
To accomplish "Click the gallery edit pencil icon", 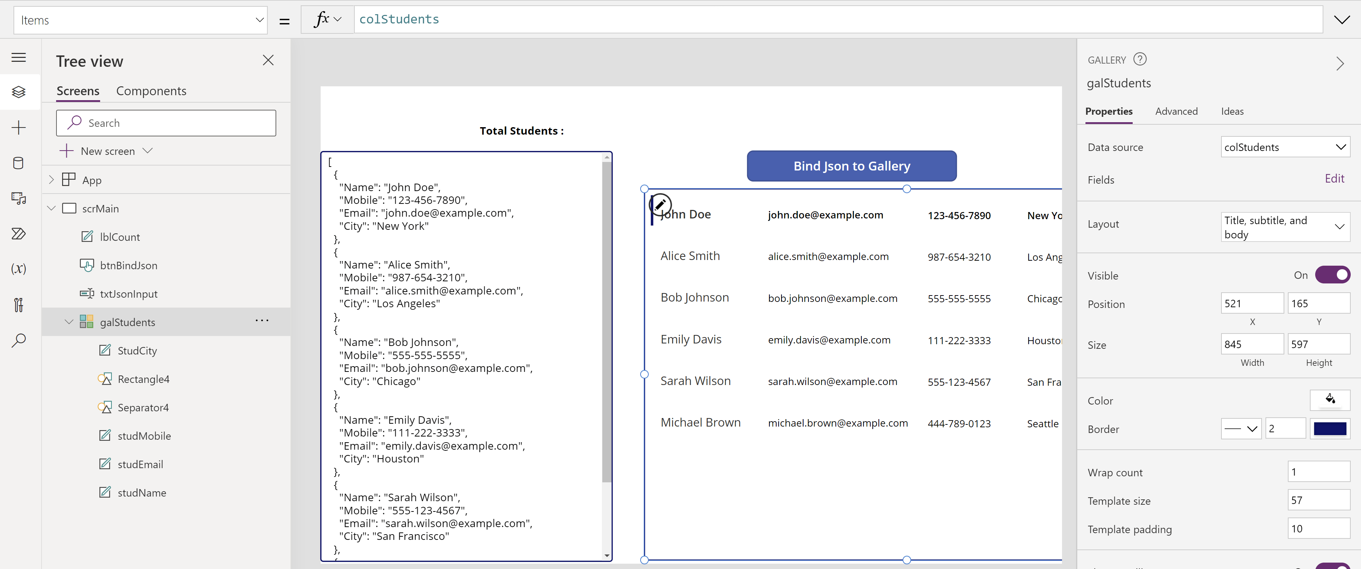I will (660, 205).
